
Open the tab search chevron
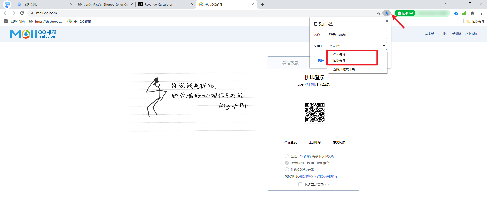(446, 4)
